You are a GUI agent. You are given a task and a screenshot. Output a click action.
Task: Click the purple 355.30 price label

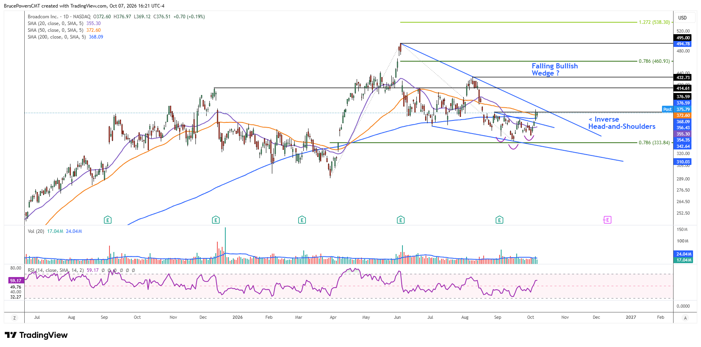(x=683, y=134)
